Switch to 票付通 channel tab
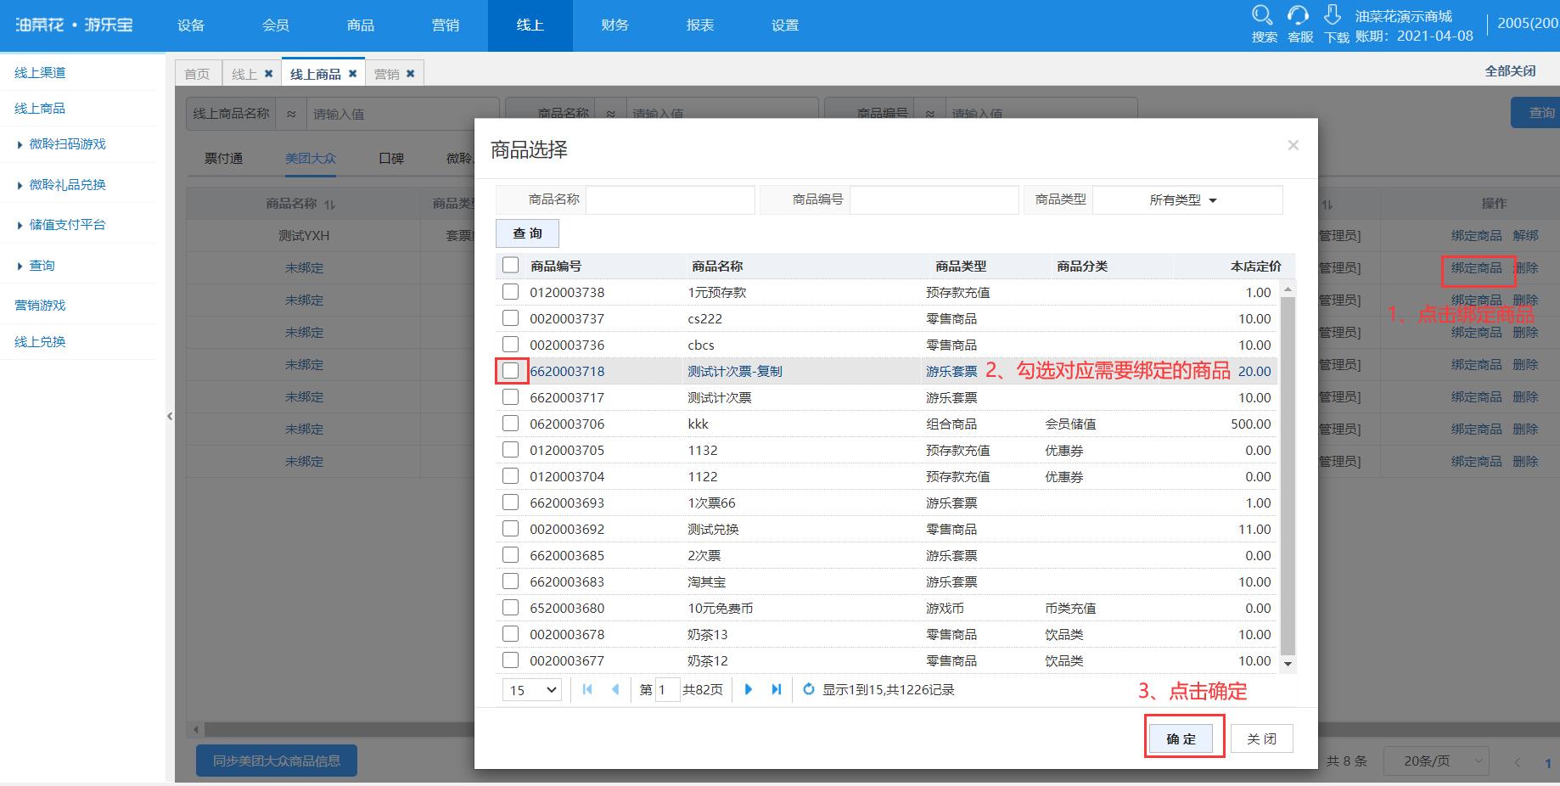 click(x=223, y=158)
